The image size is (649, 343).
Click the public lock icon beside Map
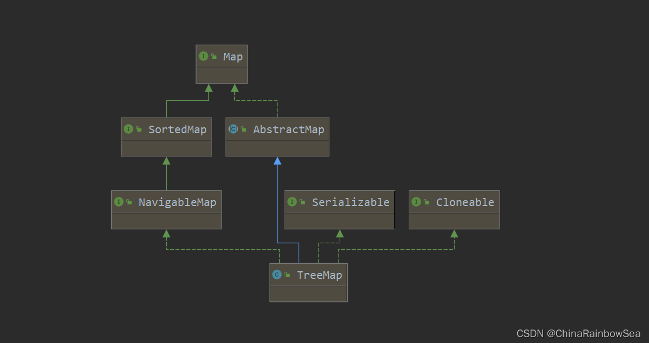click(x=214, y=57)
